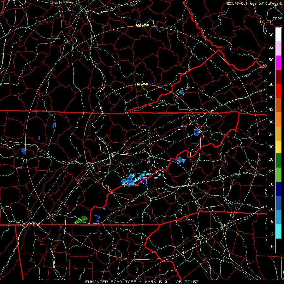Click the dark red legend swatch

279,77
